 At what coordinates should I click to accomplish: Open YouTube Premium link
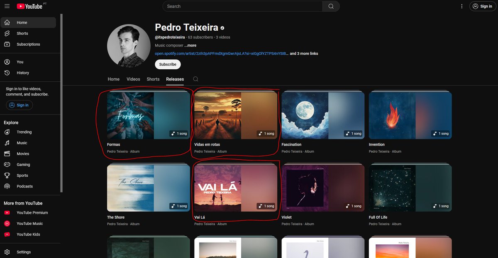29,212
